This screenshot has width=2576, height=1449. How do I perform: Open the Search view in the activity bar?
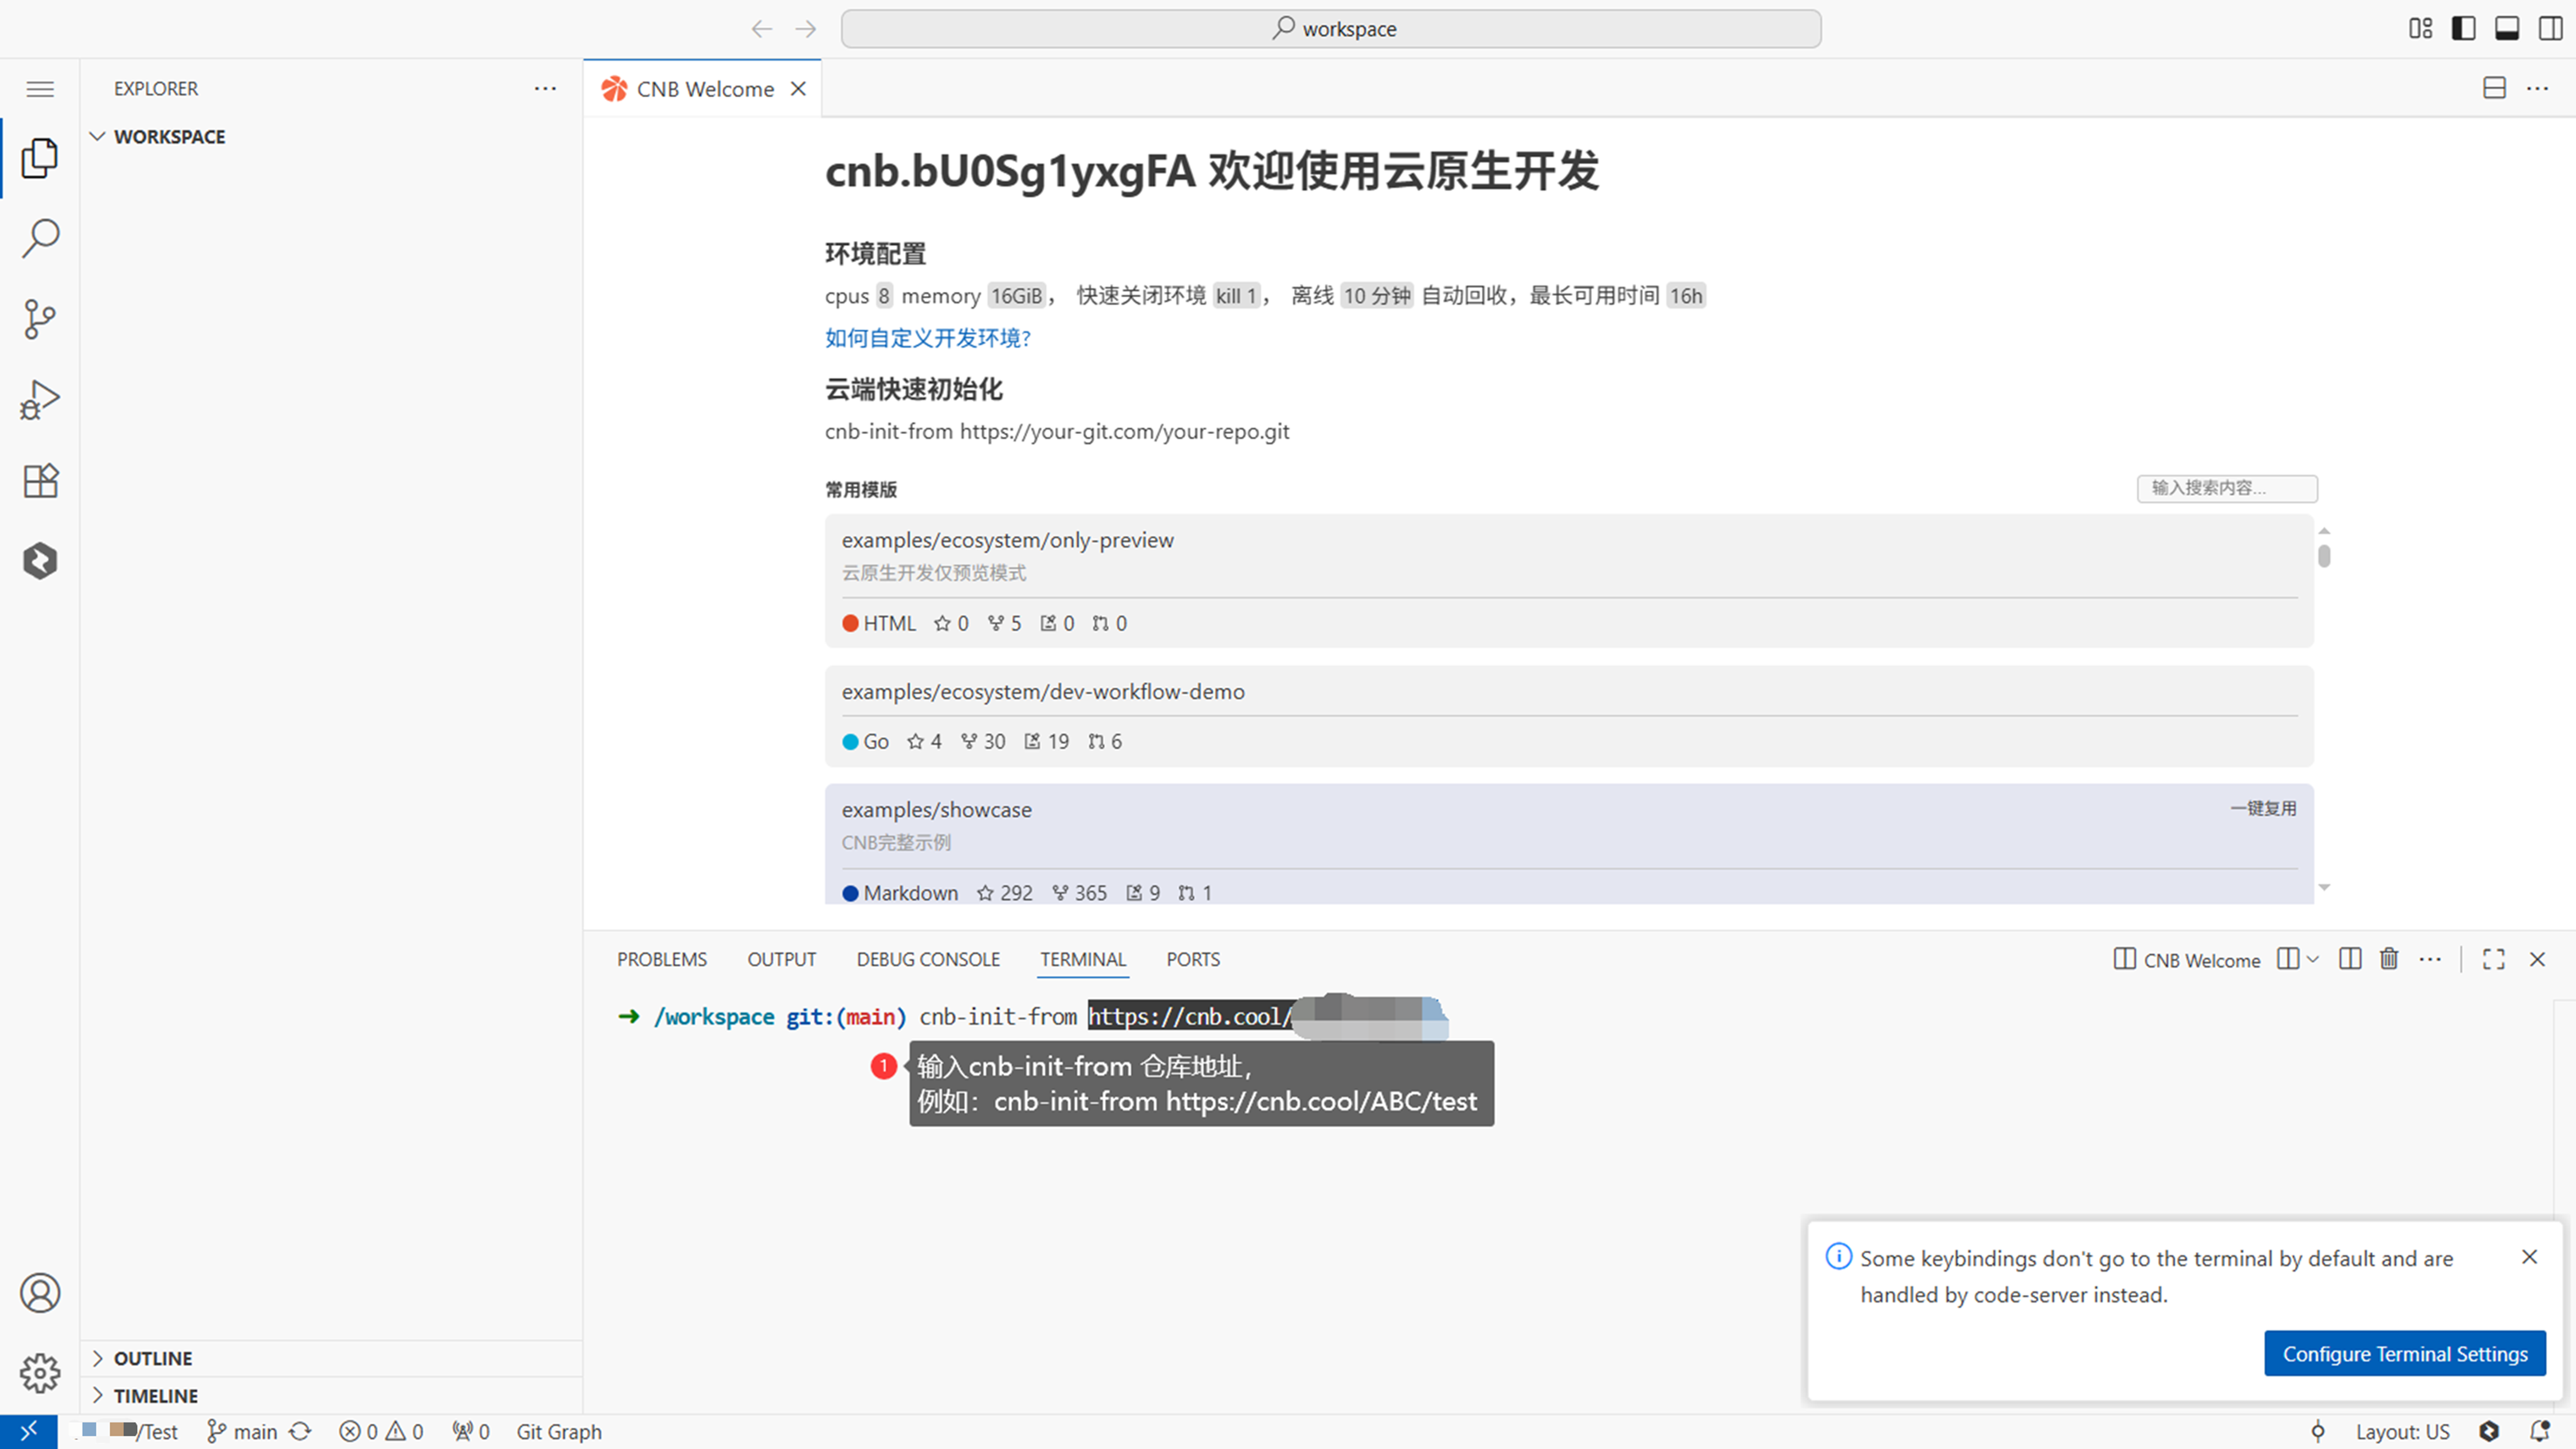(40, 238)
